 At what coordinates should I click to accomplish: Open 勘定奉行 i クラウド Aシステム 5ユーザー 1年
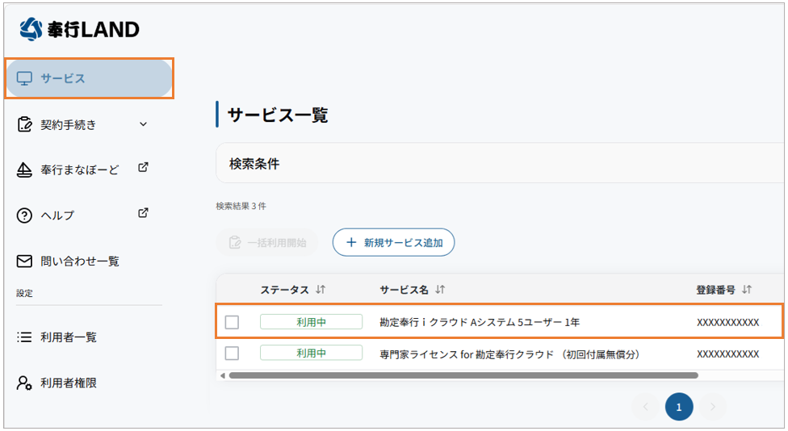pos(480,322)
